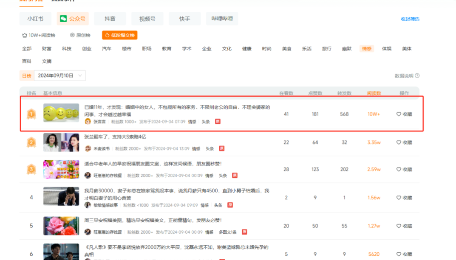
Task: Filter by 企业 category
Action: [207, 49]
